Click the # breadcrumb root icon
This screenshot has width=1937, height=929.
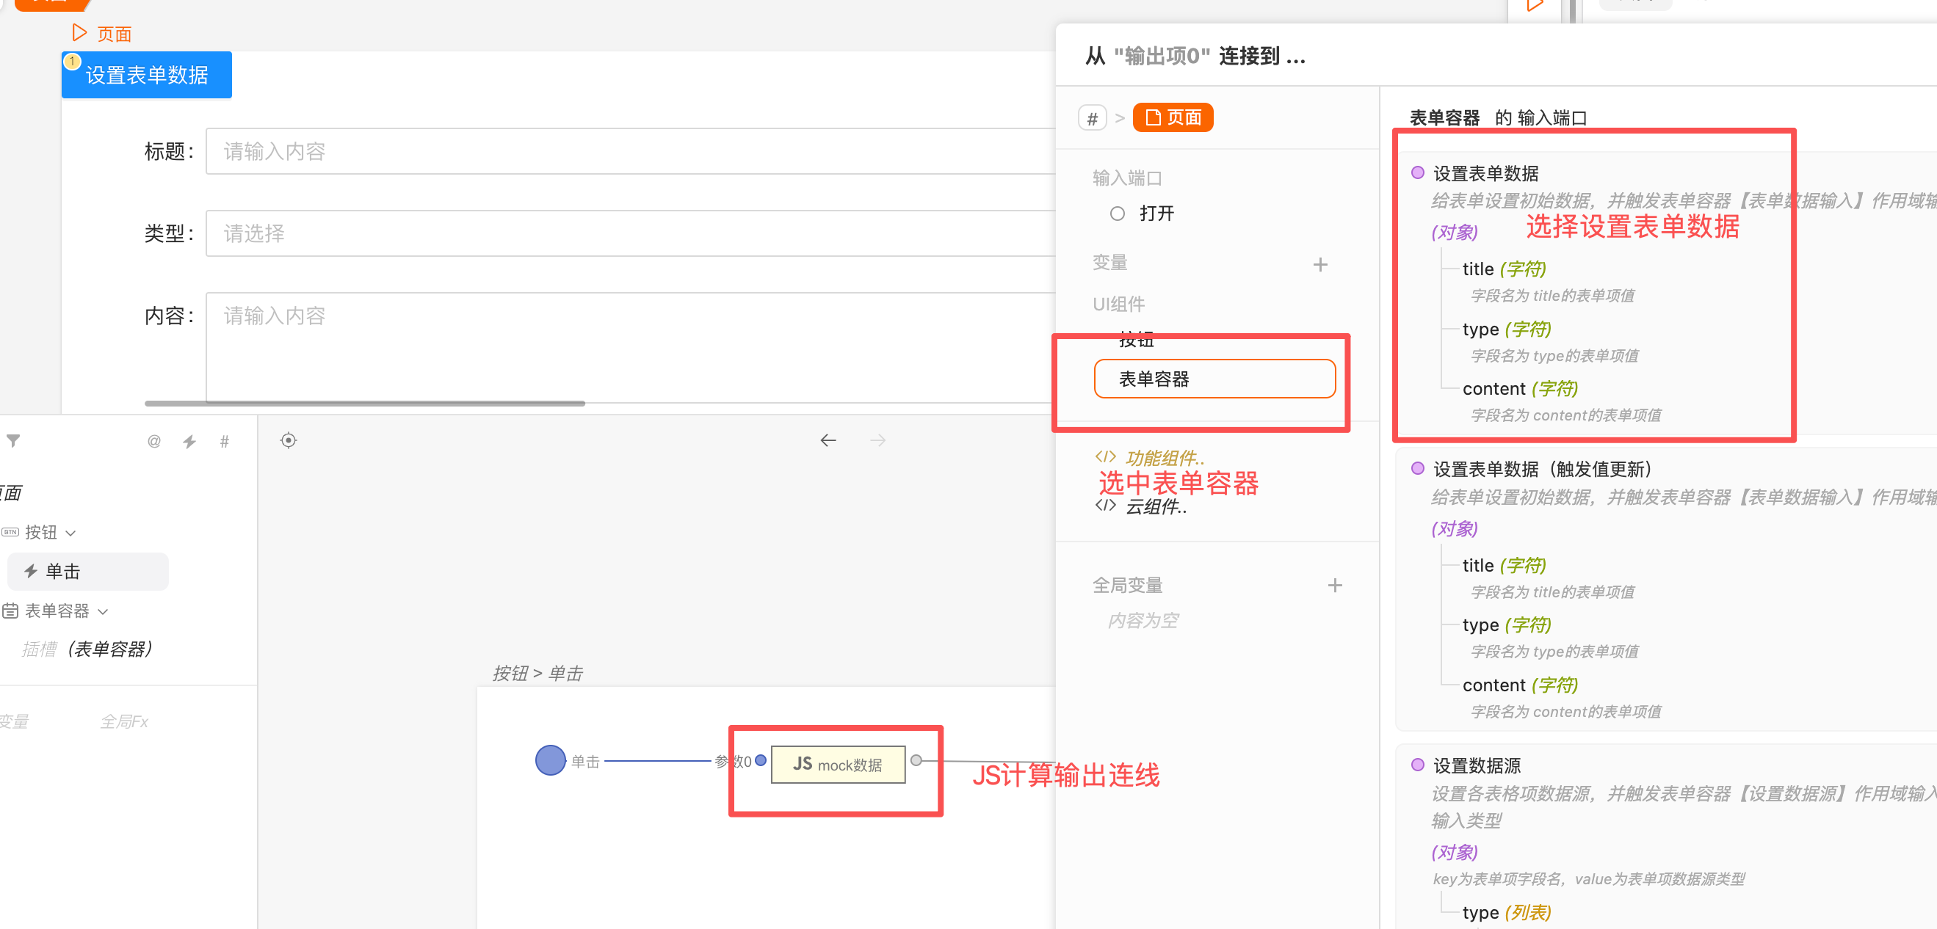[1092, 118]
